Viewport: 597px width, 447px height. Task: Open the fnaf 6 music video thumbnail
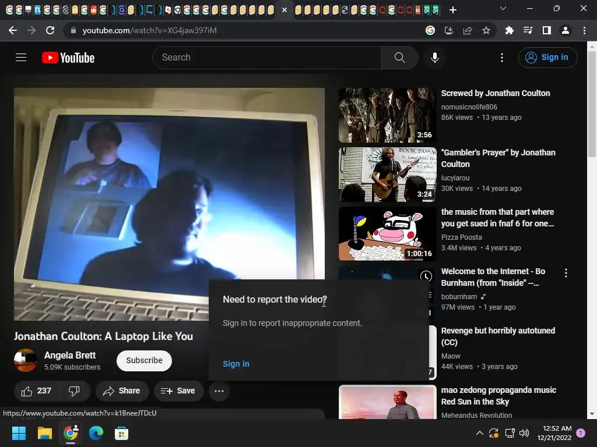(388, 234)
